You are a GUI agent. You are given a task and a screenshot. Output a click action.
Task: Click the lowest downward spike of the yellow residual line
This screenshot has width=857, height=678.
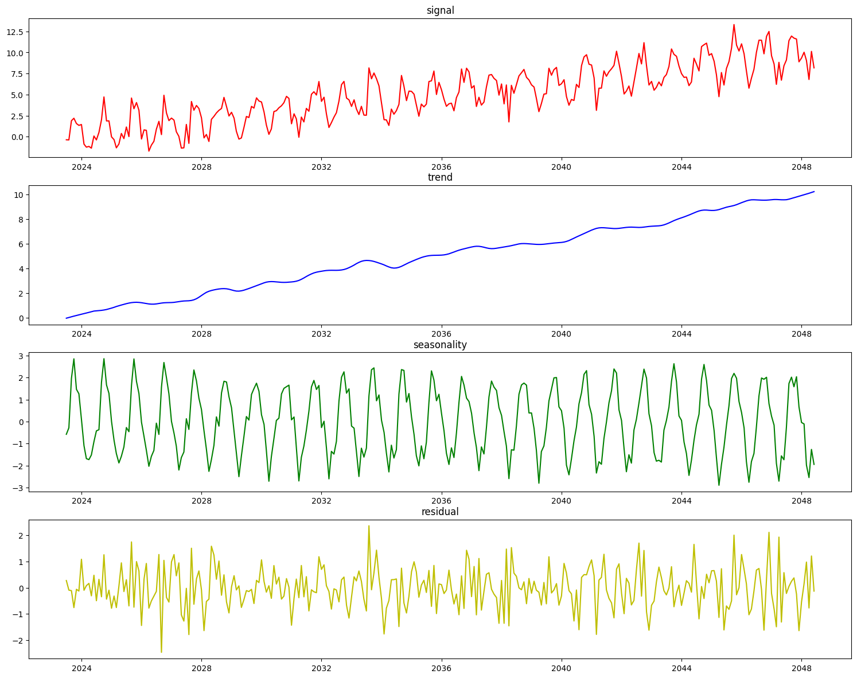[x=161, y=652]
